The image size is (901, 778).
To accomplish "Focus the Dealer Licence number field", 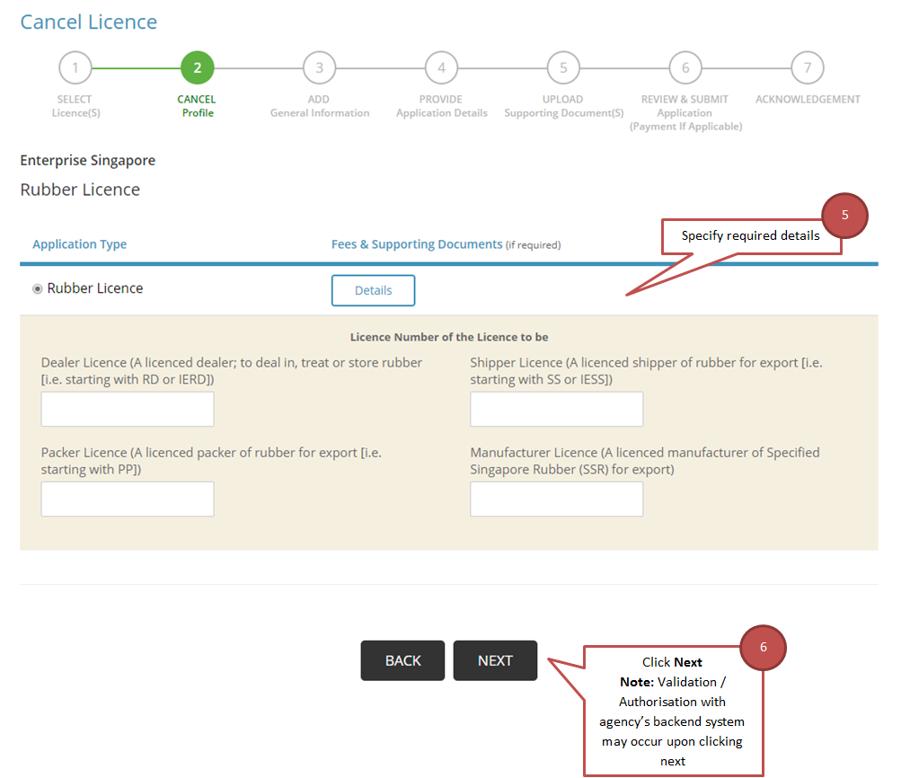I will click(128, 409).
